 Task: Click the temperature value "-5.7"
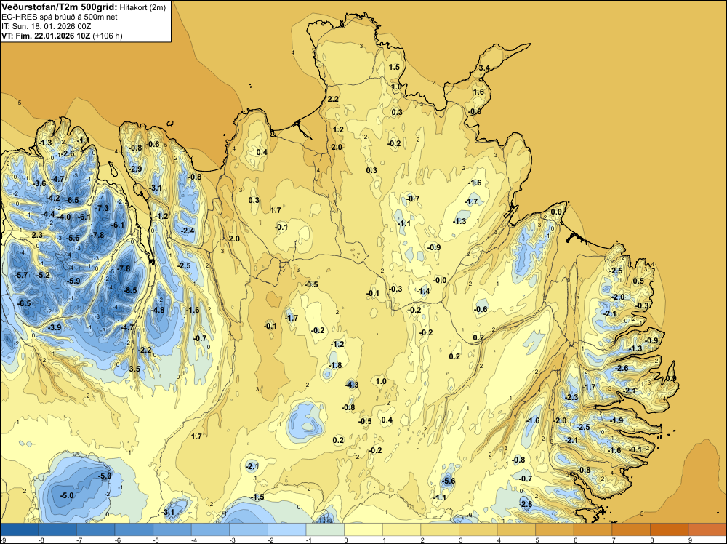point(21,275)
